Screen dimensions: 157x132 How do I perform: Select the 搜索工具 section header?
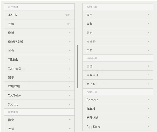tap(92, 92)
